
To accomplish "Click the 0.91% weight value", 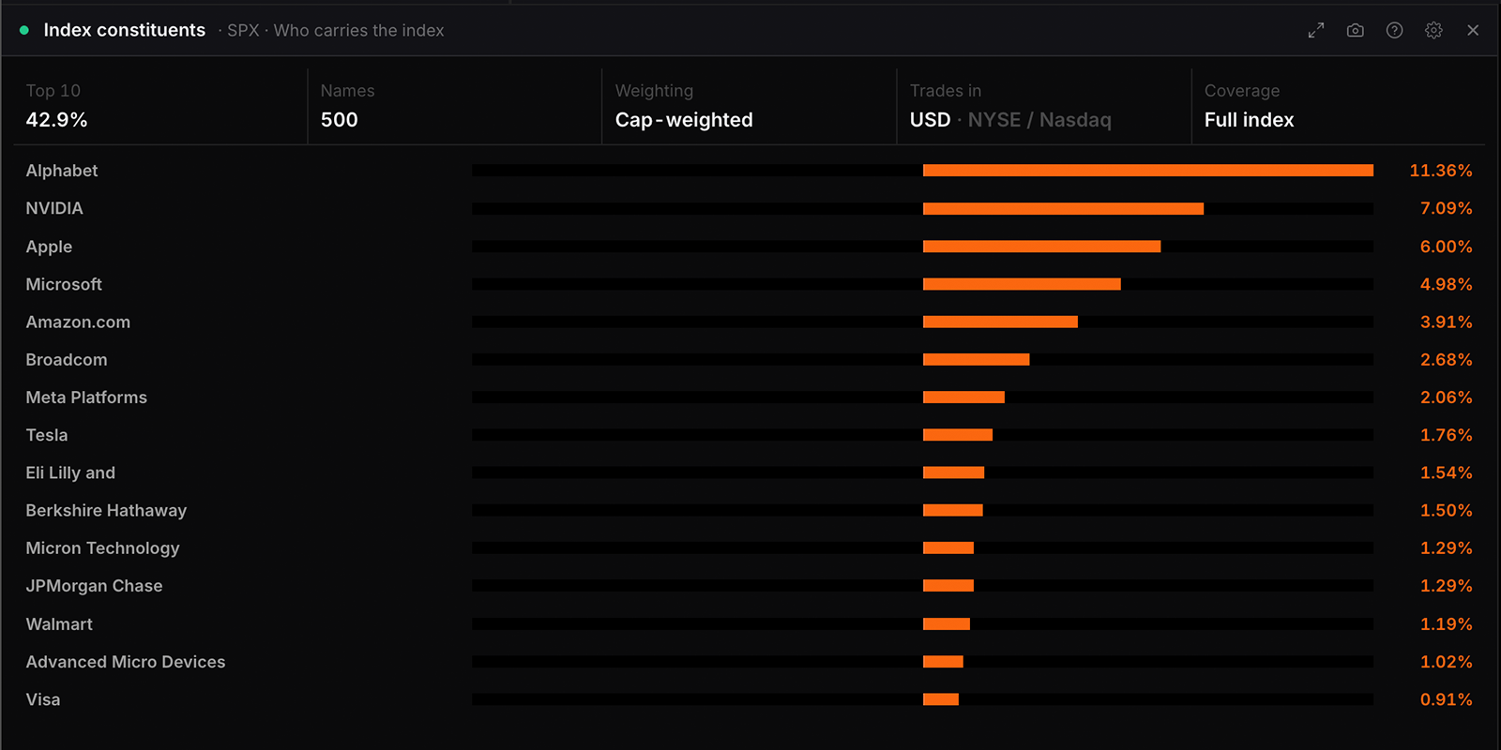I will point(1446,699).
